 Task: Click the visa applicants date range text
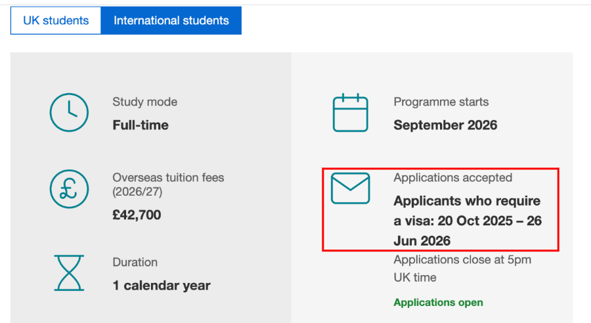coord(467,221)
